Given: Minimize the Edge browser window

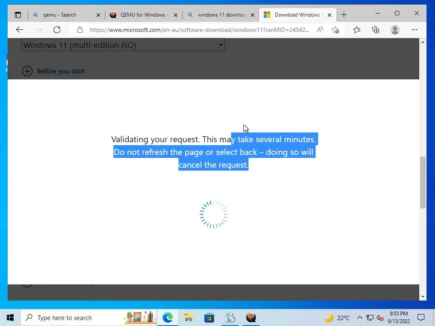Looking at the screenshot, I should pyautogui.click(x=378, y=13).
